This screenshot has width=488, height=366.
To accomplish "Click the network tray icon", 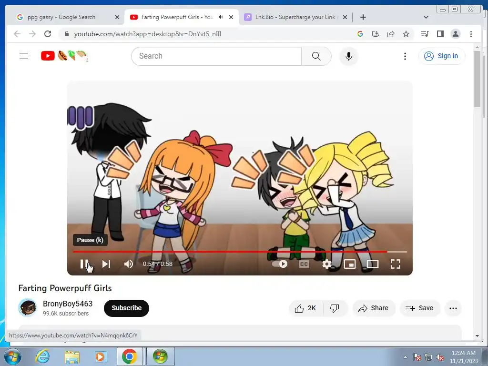I will click(428, 357).
